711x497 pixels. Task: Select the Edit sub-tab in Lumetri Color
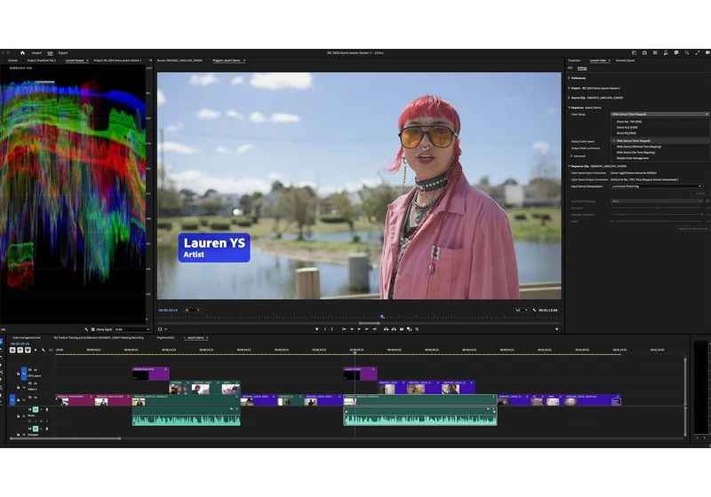(570, 68)
